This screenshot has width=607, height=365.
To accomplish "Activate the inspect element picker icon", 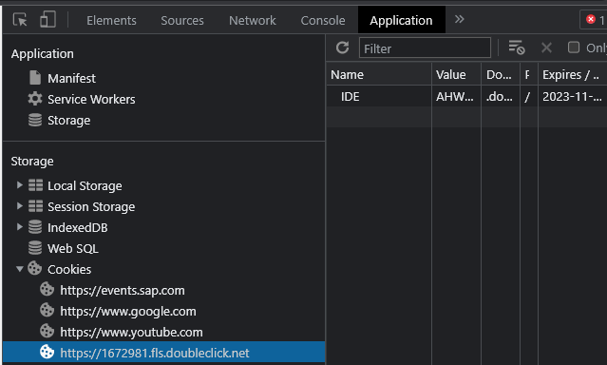I will pyautogui.click(x=20, y=19).
